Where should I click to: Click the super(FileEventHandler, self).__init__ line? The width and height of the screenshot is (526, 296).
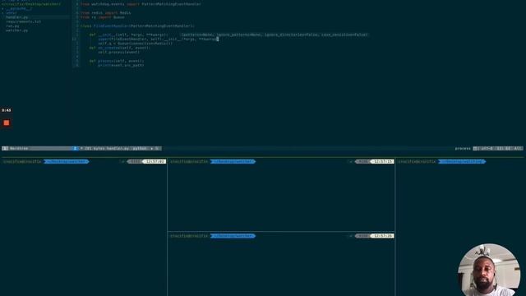158,39
